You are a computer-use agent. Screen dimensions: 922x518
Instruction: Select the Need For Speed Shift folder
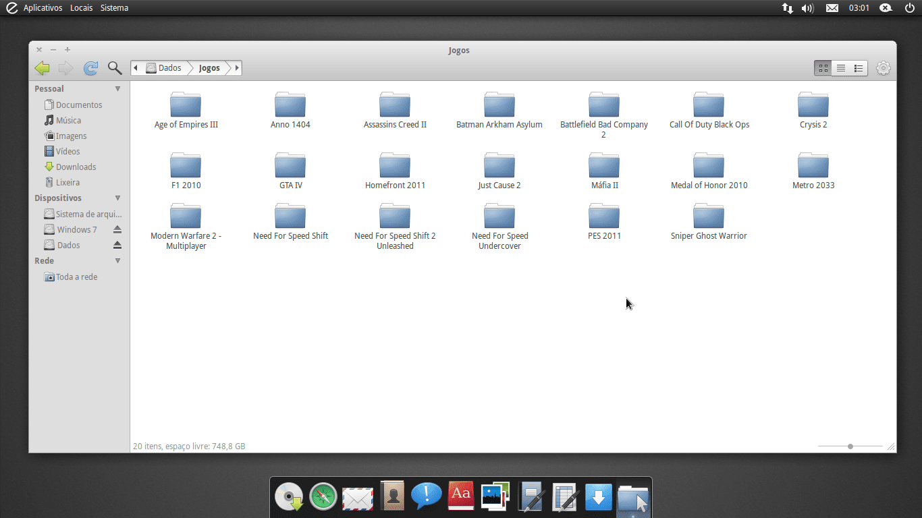pyautogui.click(x=290, y=222)
